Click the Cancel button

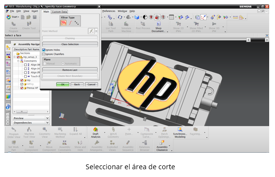coord(91,84)
